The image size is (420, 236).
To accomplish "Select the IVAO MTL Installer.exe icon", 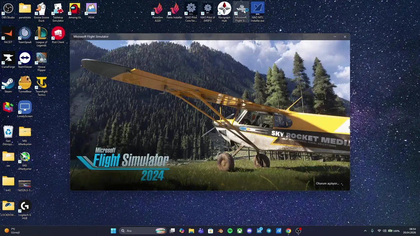I will [x=258, y=12].
